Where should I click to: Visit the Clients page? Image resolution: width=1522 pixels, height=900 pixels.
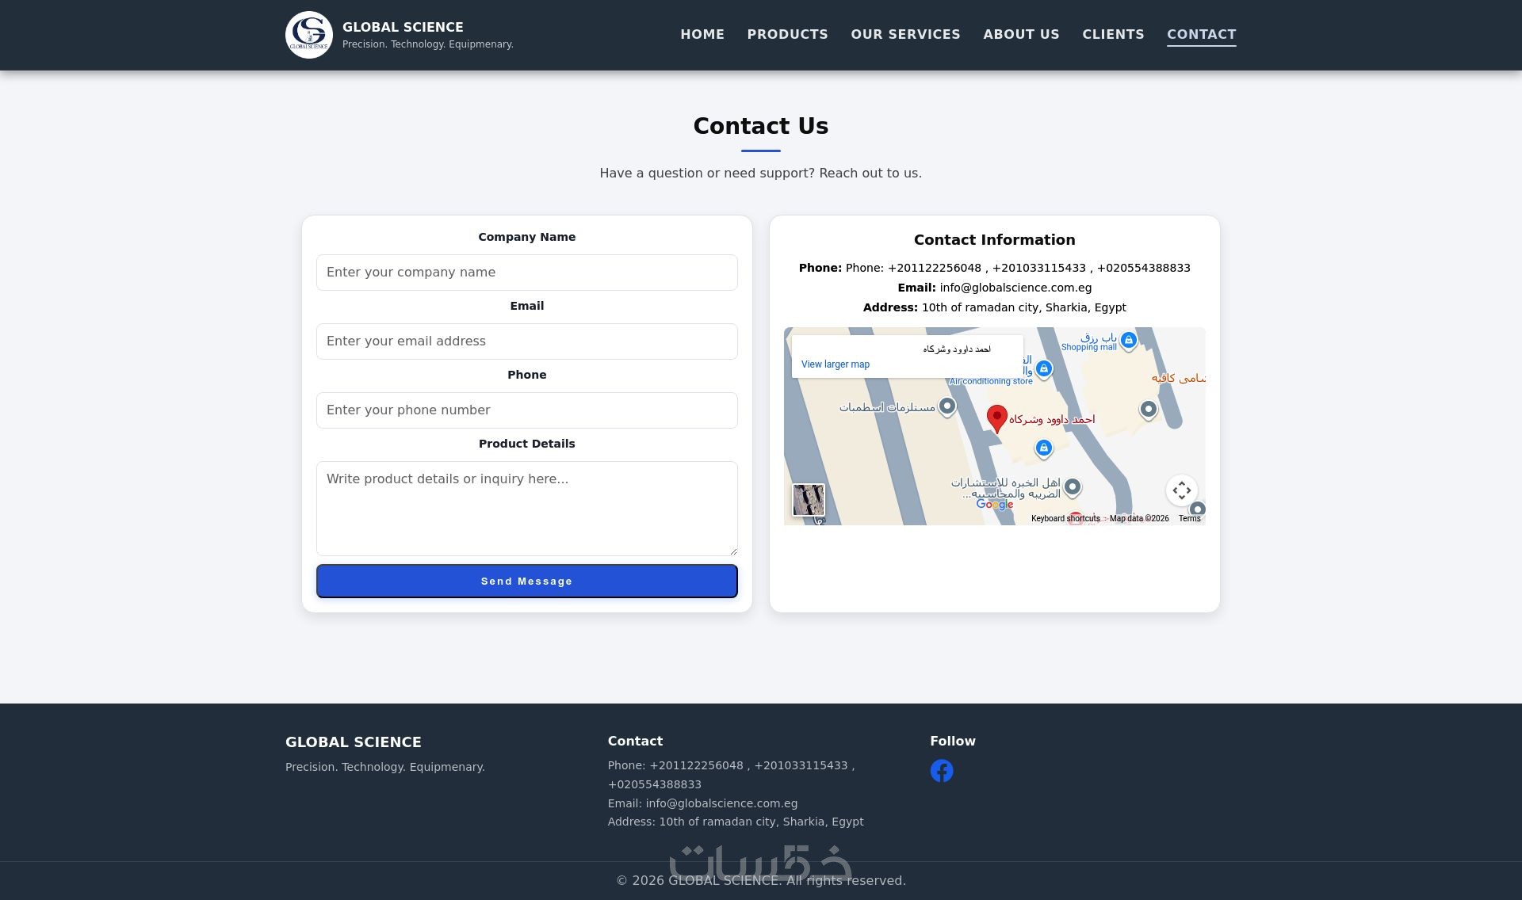pyautogui.click(x=1113, y=35)
